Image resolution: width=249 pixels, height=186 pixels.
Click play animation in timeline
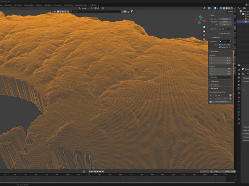coord(98,172)
